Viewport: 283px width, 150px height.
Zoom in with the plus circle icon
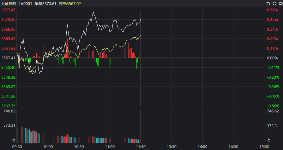tap(274, 3)
